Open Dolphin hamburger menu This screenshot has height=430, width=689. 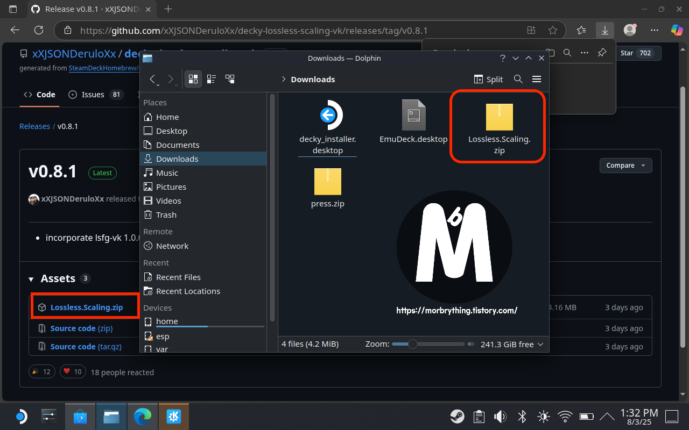tap(536, 79)
